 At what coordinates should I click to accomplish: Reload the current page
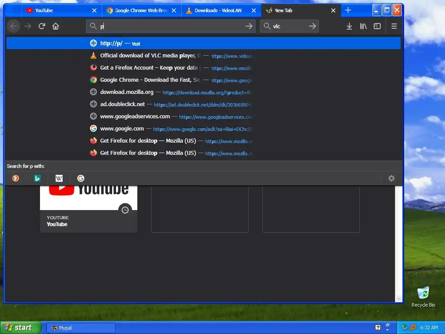click(x=42, y=26)
